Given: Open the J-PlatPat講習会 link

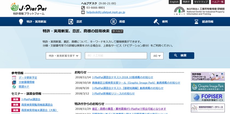Looking at the screenshot, I should pyautogui.click(x=31, y=100).
